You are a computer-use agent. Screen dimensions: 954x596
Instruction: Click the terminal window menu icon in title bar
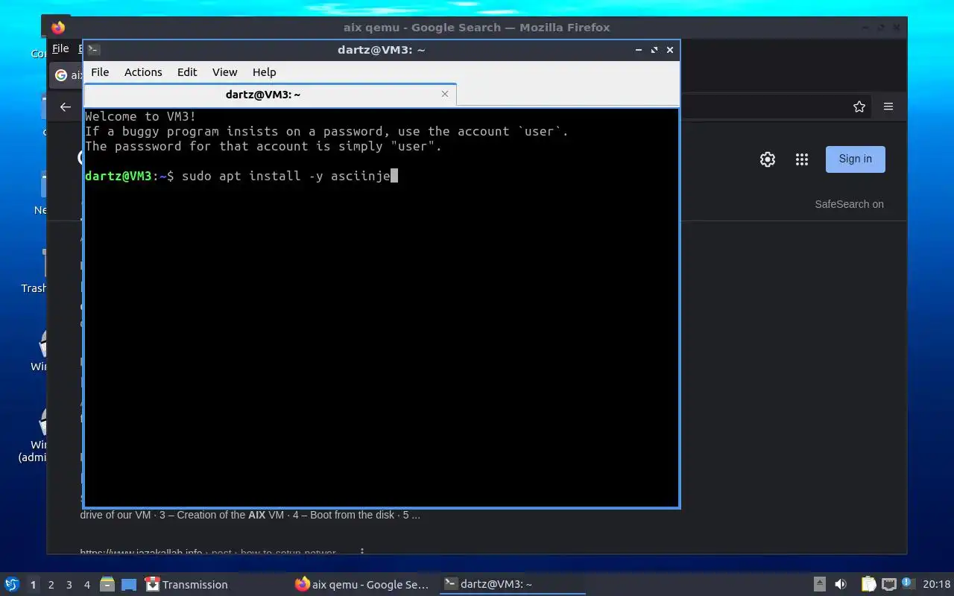(x=93, y=50)
